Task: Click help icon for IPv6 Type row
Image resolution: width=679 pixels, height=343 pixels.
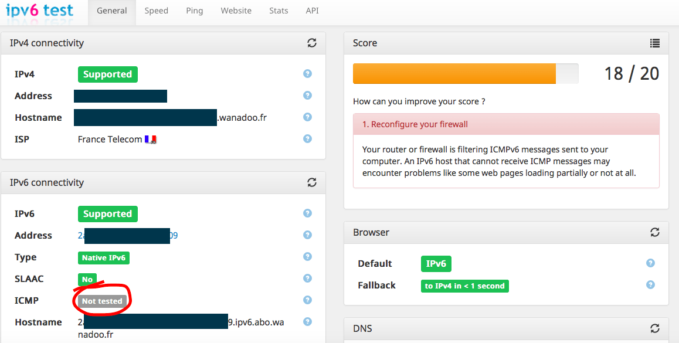Action: pyautogui.click(x=307, y=257)
